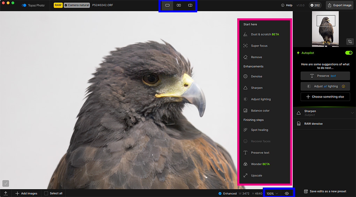Screen dimensions: 356x197
Task: Click the info icon beside Adjust all lighting
Action: pyautogui.click(x=343, y=86)
